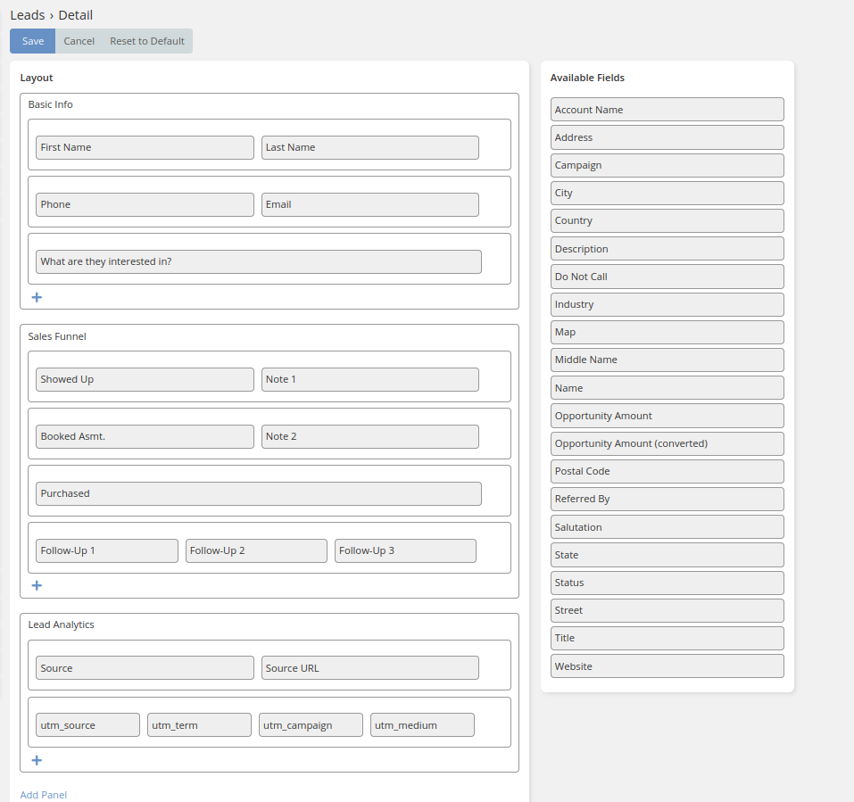854x802 pixels.
Task: Pick Account Name from Available Fields
Action: (667, 110)
